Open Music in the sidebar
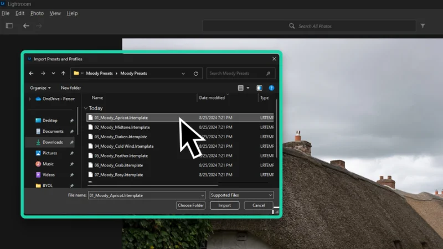Screen dimensions: 443x249 click(x=48, y=164)
